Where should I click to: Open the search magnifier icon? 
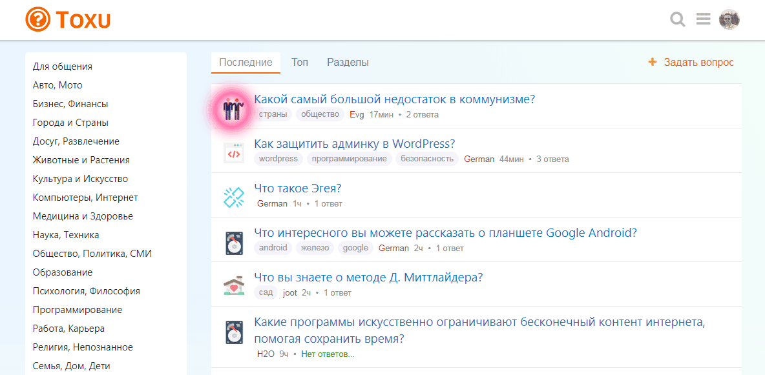point(678,19)
